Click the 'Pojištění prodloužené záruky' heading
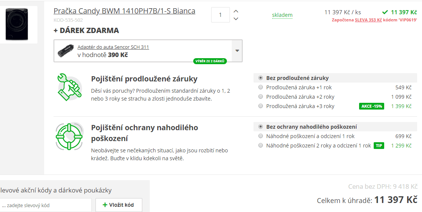 point(144,79)
